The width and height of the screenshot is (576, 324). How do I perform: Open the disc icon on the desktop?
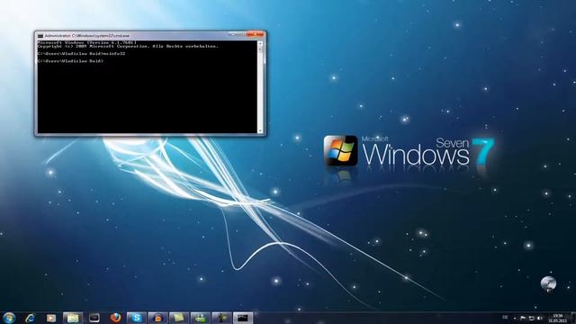[x=548, y=284]
